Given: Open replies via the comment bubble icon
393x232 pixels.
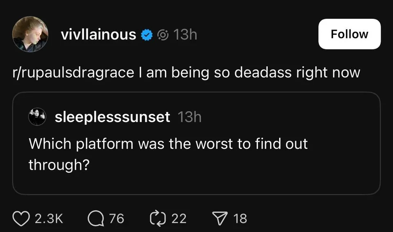Looking at the screenshot, I should pyautogui.click(x=96, y=218).
